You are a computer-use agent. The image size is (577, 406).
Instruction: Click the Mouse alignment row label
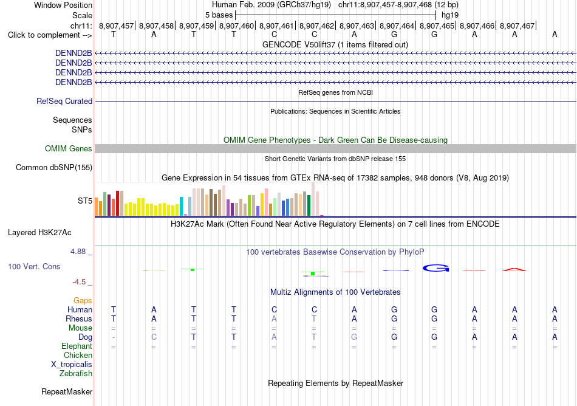pyautogui.click(x=80, y=328)
